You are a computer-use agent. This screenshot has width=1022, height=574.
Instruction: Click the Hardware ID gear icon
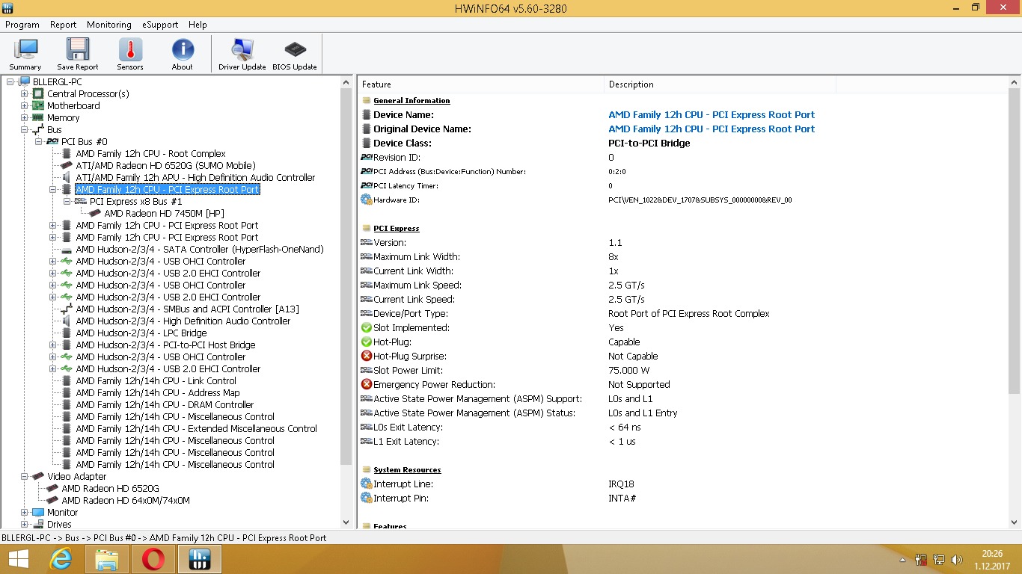(366, 200)
